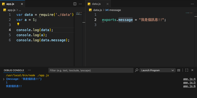This screenshot has height=98, width=197.
Task: Expand the logged message object
Action: pos(4,79)
